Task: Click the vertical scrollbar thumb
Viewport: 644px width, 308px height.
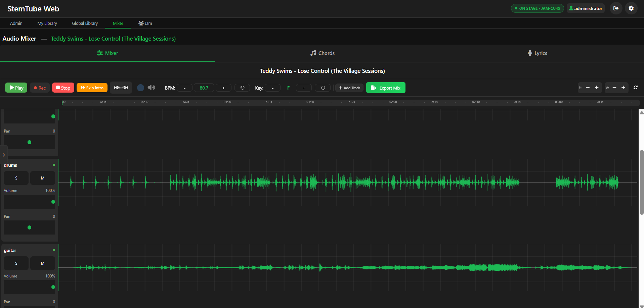Action: tap(642, 182)
